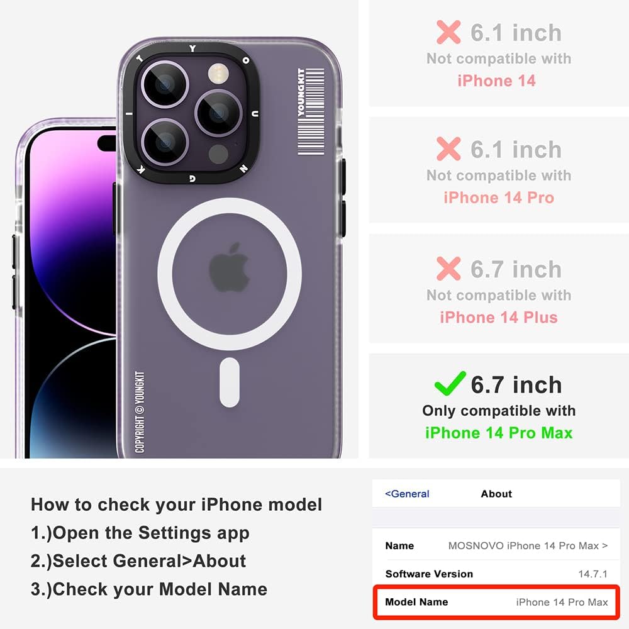Go back via the General link

coord(407,494)
